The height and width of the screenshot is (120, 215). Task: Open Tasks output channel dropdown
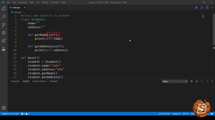point(175,81)
